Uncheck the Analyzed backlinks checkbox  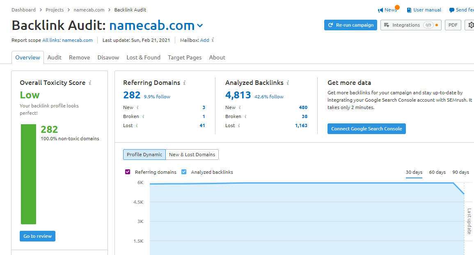184,172
